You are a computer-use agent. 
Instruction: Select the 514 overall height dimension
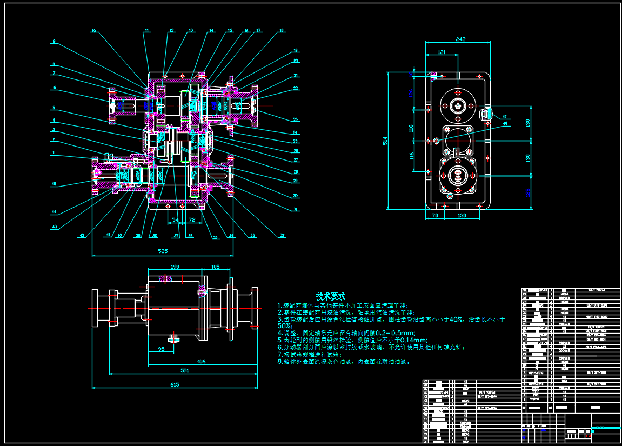385,140
